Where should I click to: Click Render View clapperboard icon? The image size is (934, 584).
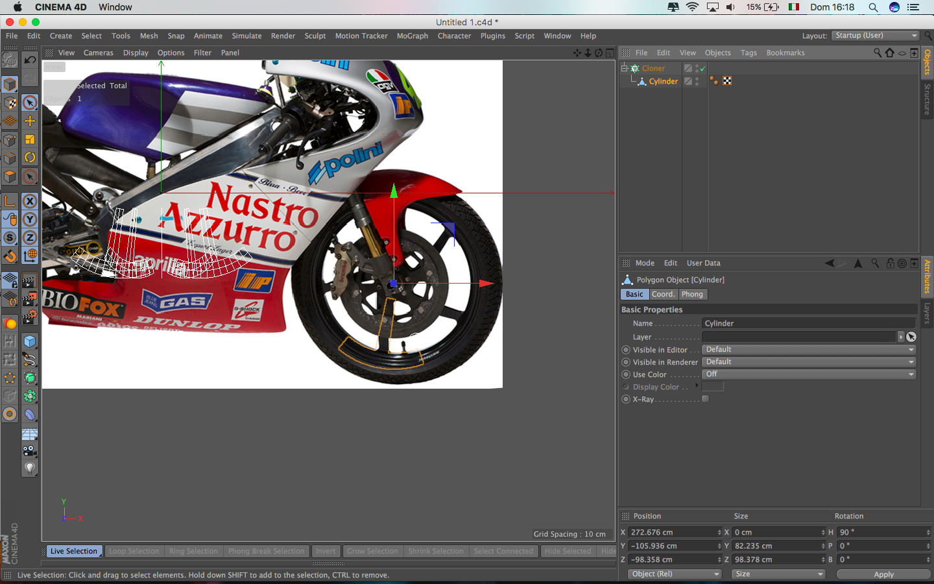(30, 281)
